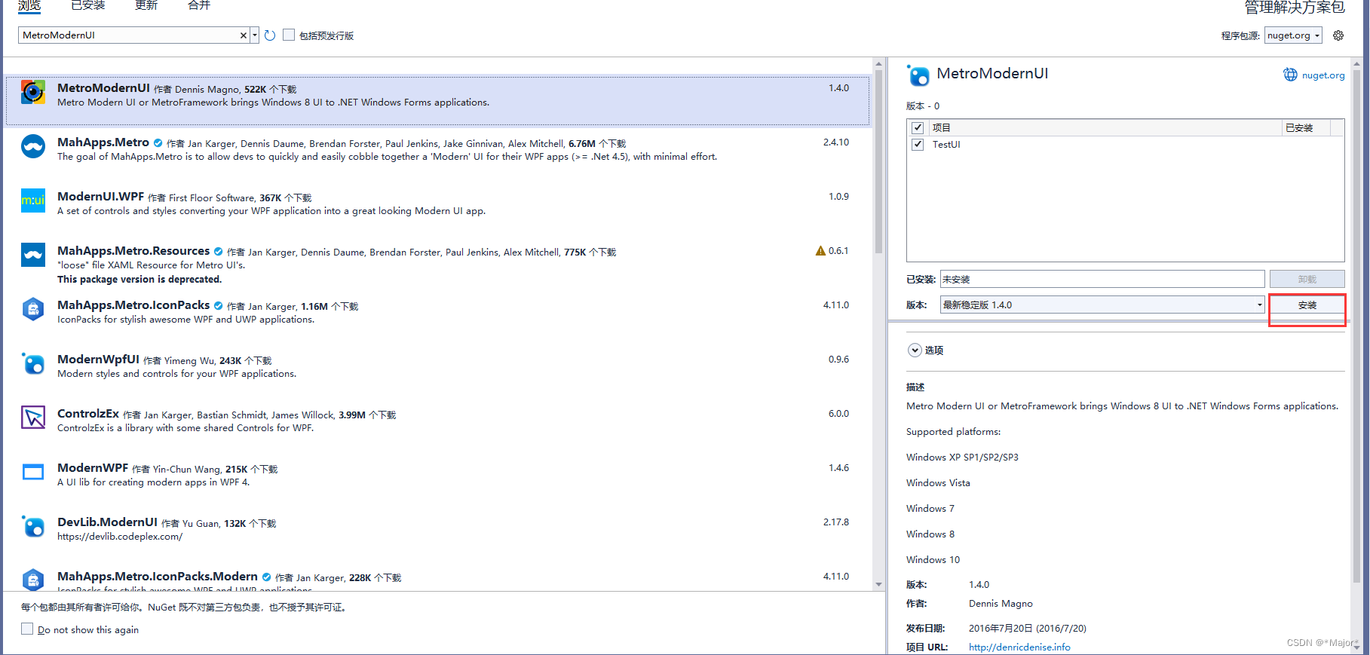Click the MahApps.Metro.Resources package icon

pyautogui.click(x=33, y=255)
